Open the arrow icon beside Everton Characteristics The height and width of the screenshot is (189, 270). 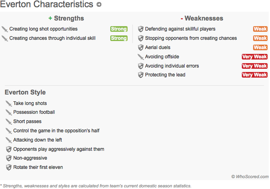pos(99,4)
